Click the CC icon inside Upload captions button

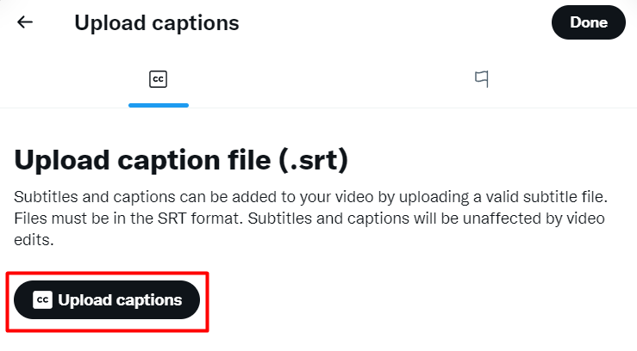point(42,300)
